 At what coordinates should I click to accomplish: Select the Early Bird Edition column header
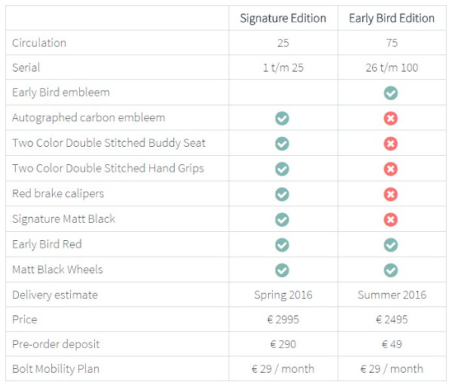(x=392, y=18)
